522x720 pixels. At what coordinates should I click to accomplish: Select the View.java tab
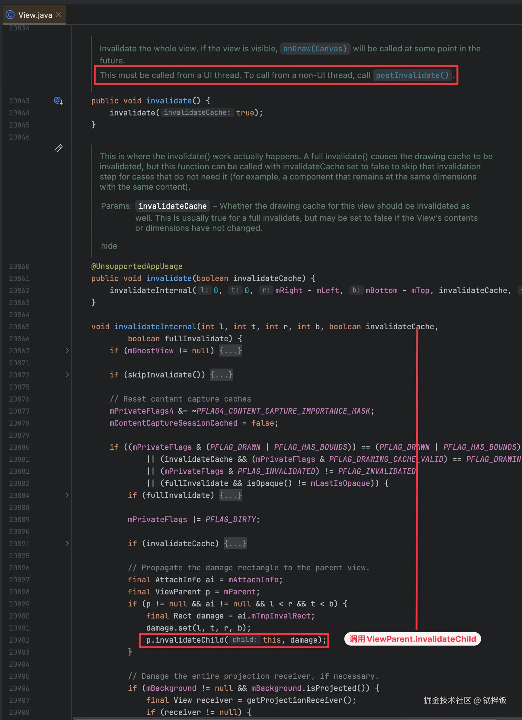[34, 15]
